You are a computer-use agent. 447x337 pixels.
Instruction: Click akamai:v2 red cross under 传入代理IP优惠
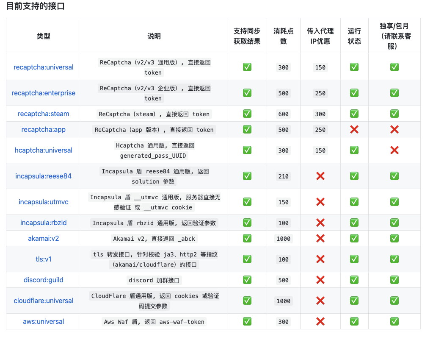320,239
